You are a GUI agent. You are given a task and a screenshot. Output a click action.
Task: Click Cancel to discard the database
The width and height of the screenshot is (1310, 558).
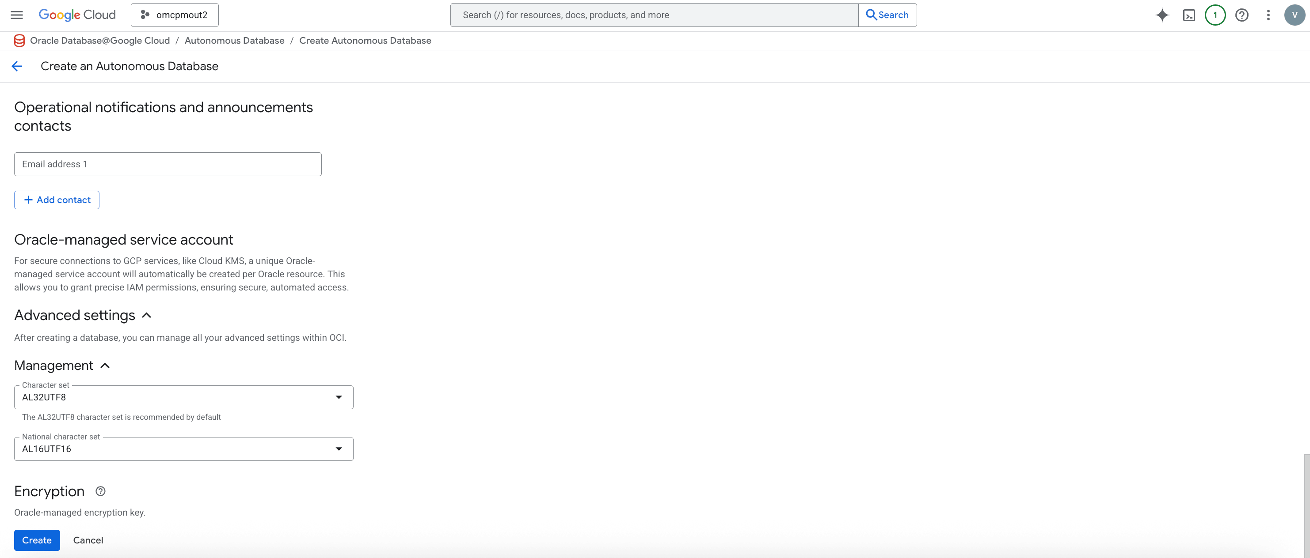[88, 540]
